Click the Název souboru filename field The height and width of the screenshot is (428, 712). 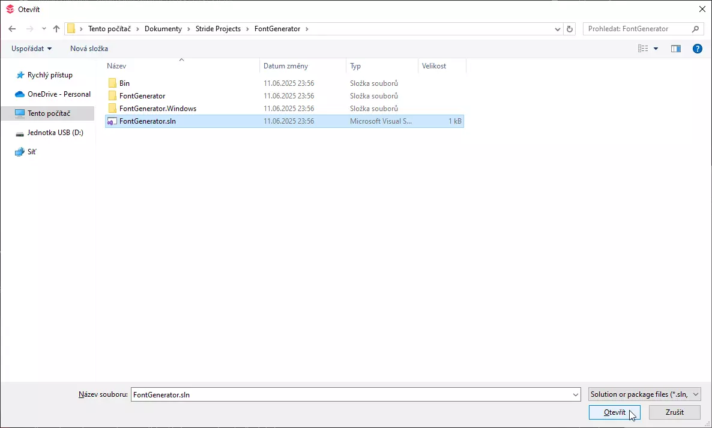tap(356, 394)
